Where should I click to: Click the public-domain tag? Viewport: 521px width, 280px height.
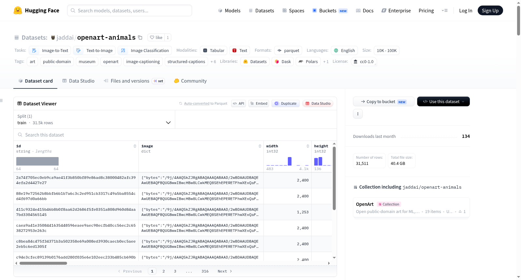pos(57,61)
